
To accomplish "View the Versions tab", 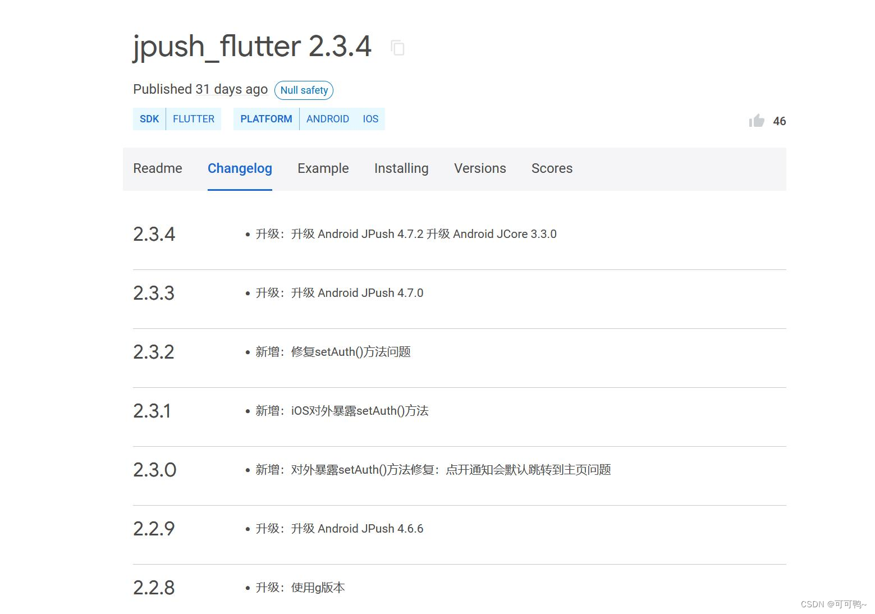I will pos(480,168).
